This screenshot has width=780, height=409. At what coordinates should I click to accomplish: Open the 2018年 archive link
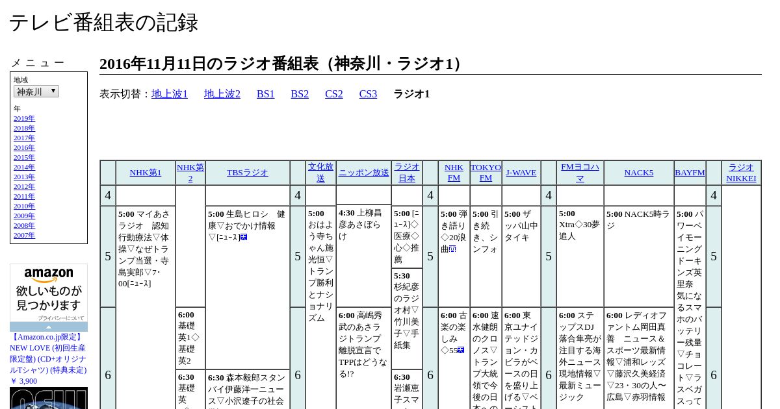click(x=24, y=128)
